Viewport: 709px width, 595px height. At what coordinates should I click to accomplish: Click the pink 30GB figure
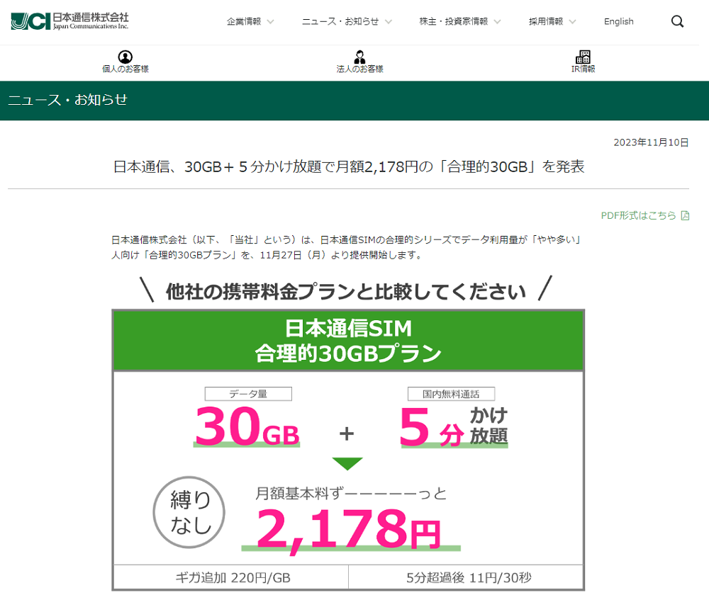pyautogui.click(x=247, y=426)
